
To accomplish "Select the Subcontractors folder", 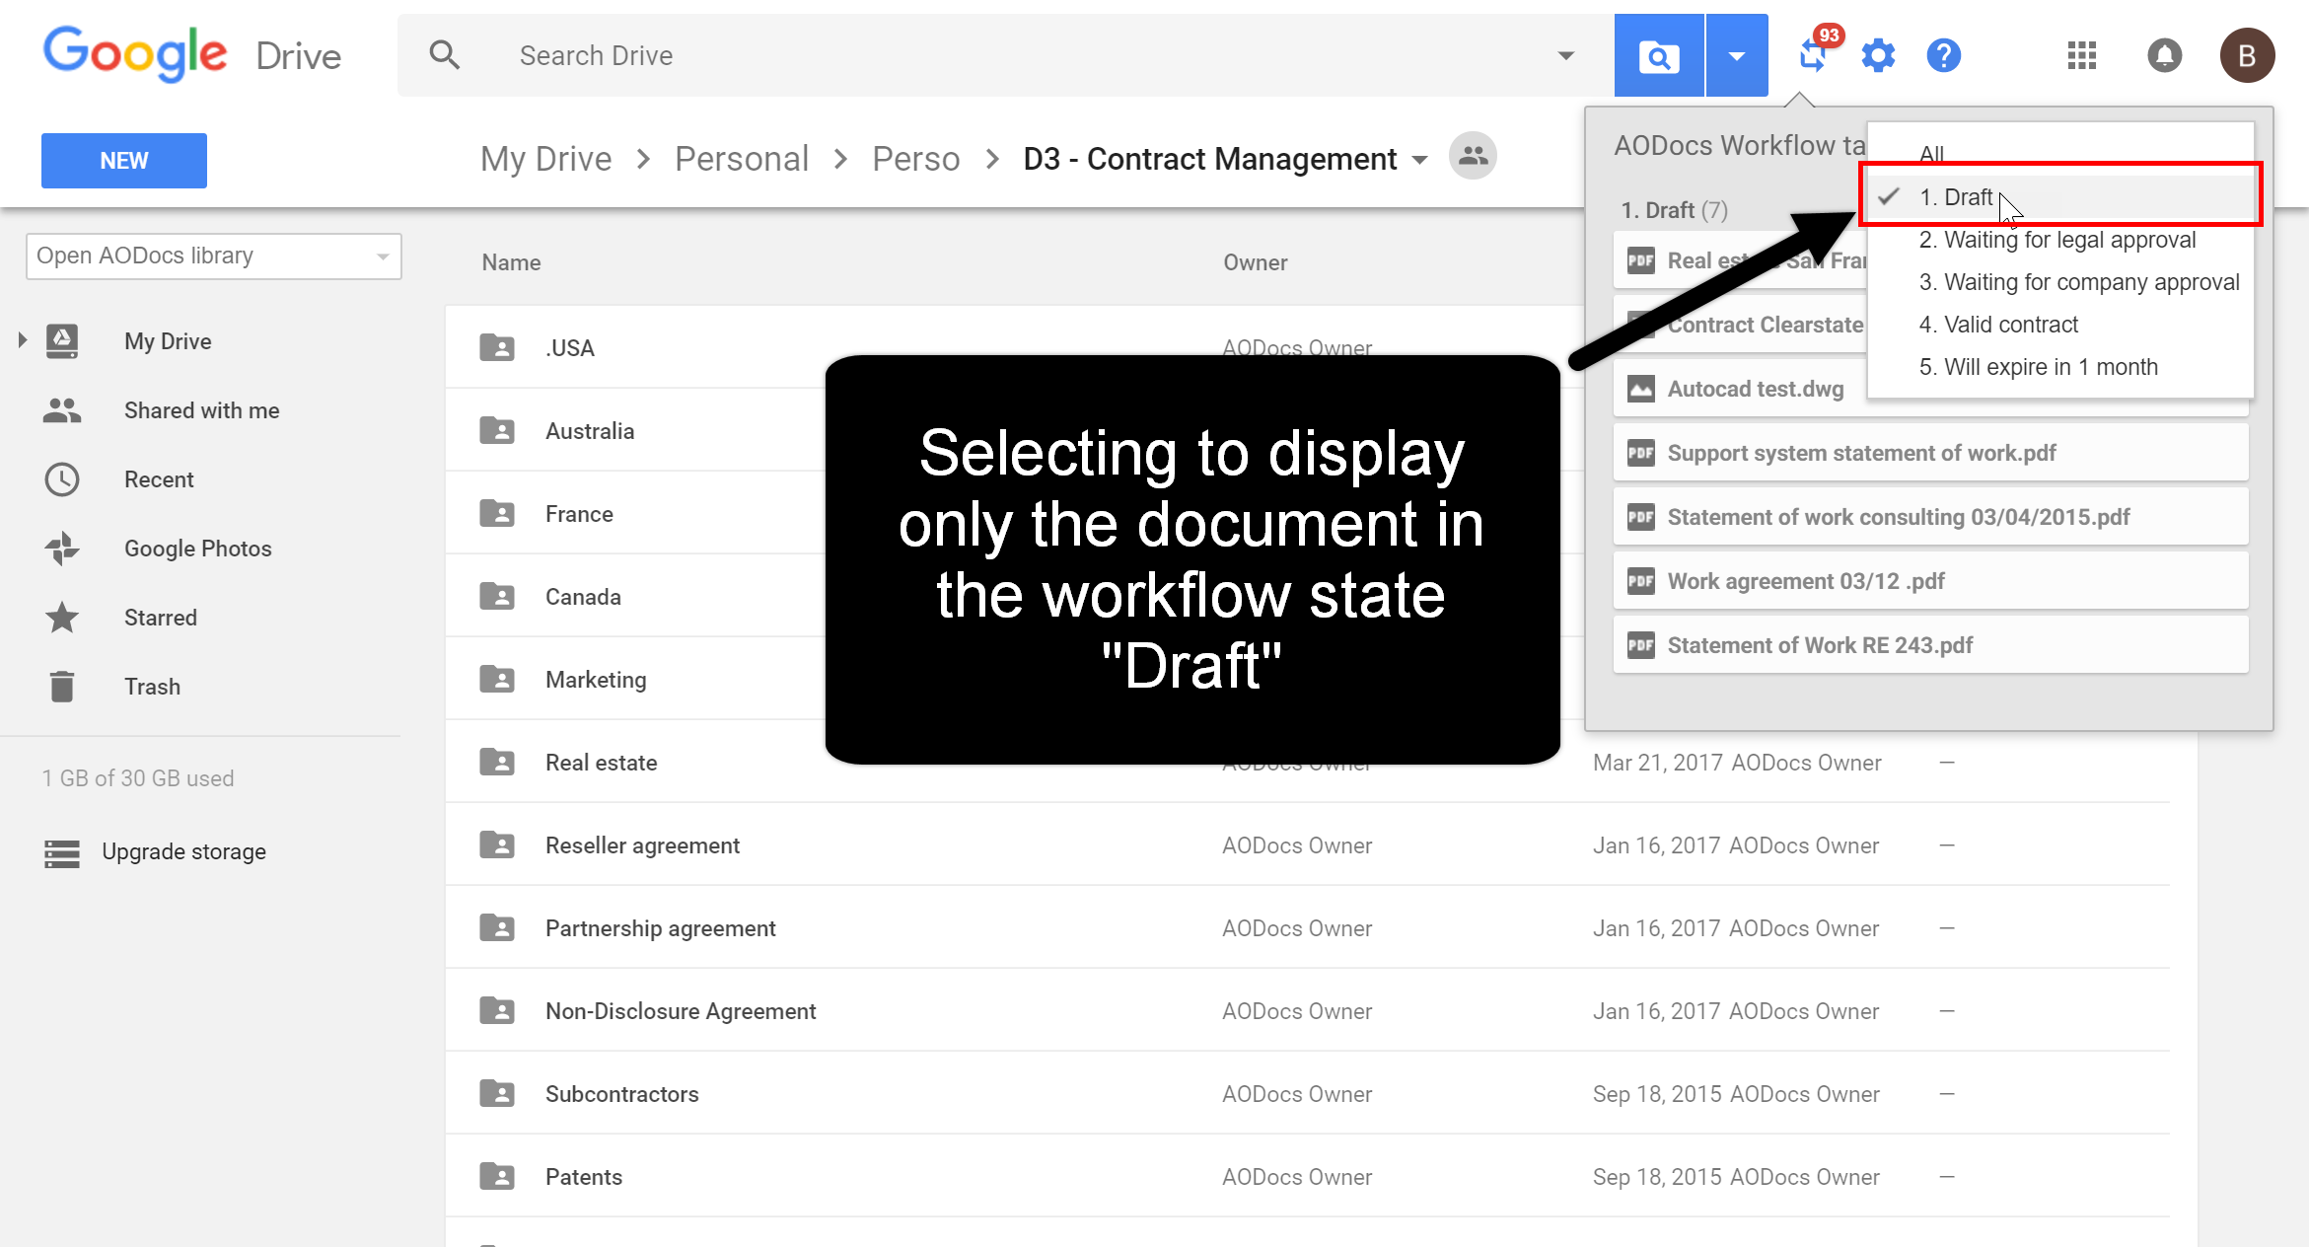I will coord(621,1094).
